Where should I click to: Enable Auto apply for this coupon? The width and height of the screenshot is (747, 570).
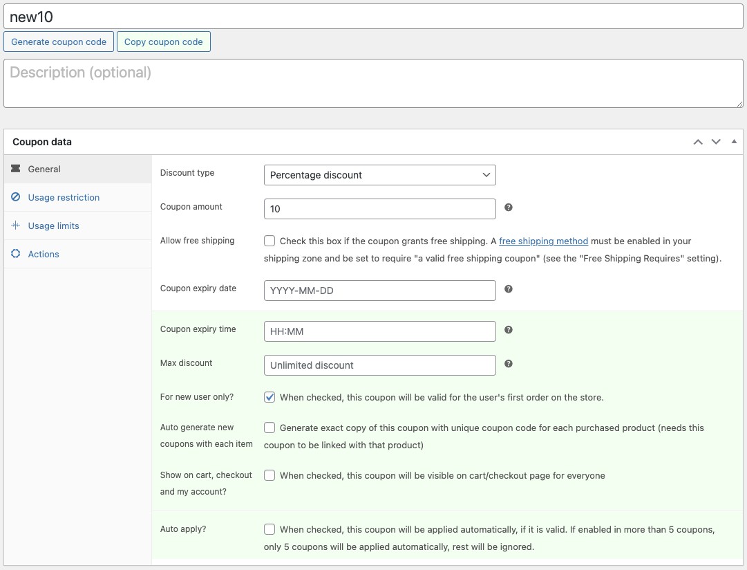270,528
